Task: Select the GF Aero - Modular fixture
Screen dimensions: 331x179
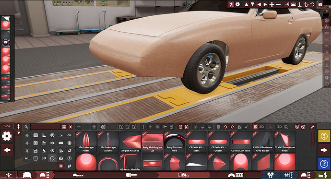Action: coord(130,162)
